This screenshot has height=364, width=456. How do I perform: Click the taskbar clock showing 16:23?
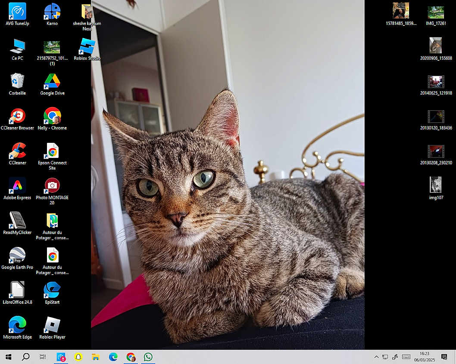[x=425, y=357]
